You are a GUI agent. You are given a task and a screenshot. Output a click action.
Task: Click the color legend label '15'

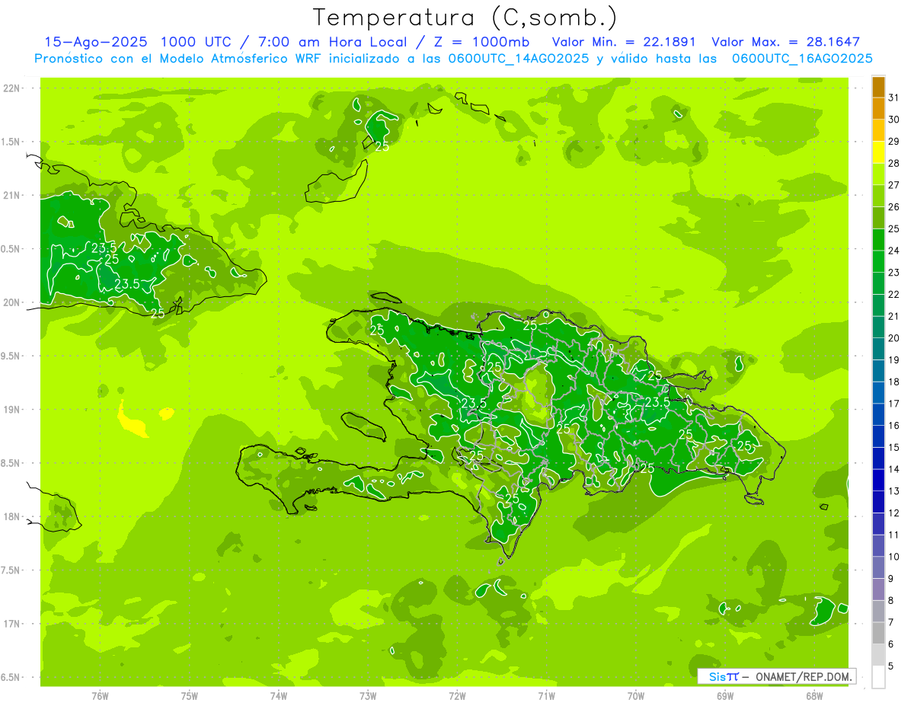point(894,448)
